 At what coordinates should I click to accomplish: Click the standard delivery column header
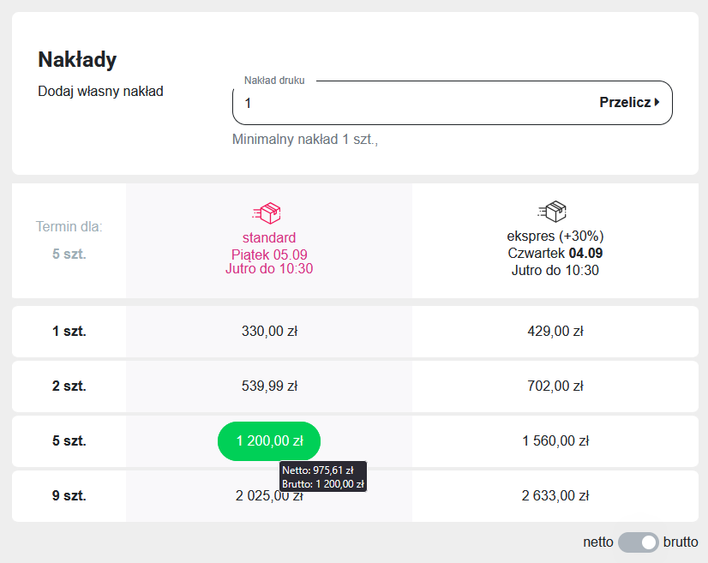[269, 238]
